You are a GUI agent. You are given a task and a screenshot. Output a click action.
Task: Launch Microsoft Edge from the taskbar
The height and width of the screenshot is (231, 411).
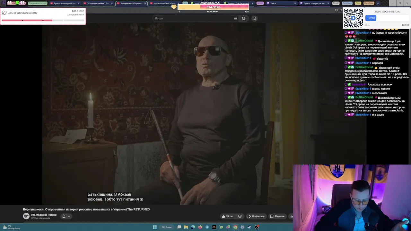coord(193,227)
